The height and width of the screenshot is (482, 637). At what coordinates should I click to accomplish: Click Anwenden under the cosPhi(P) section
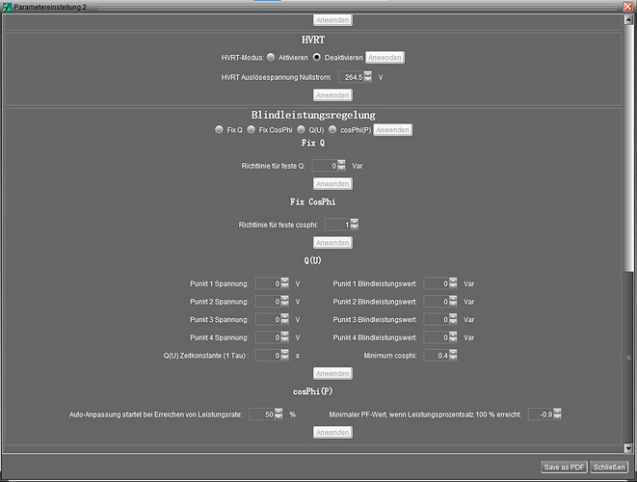point(332,433)
